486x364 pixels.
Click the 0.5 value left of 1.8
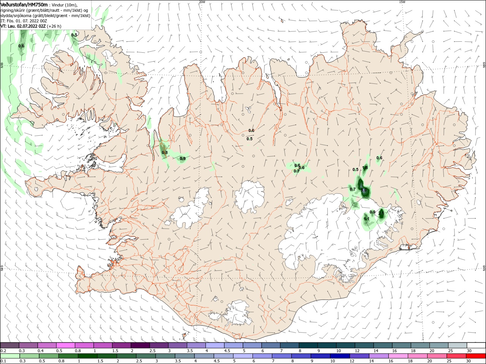tap(355, 170)
